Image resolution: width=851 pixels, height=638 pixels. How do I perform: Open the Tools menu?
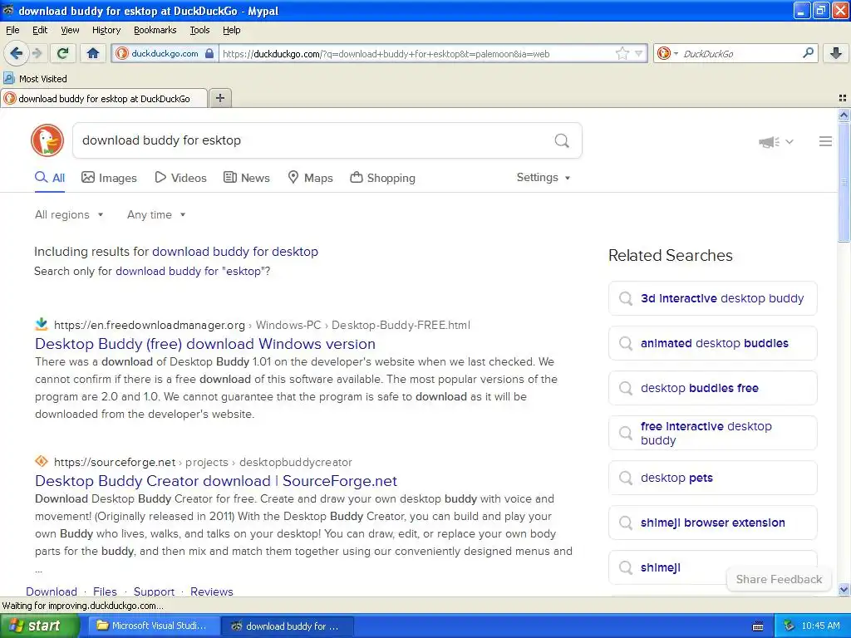tap(199, 30)
